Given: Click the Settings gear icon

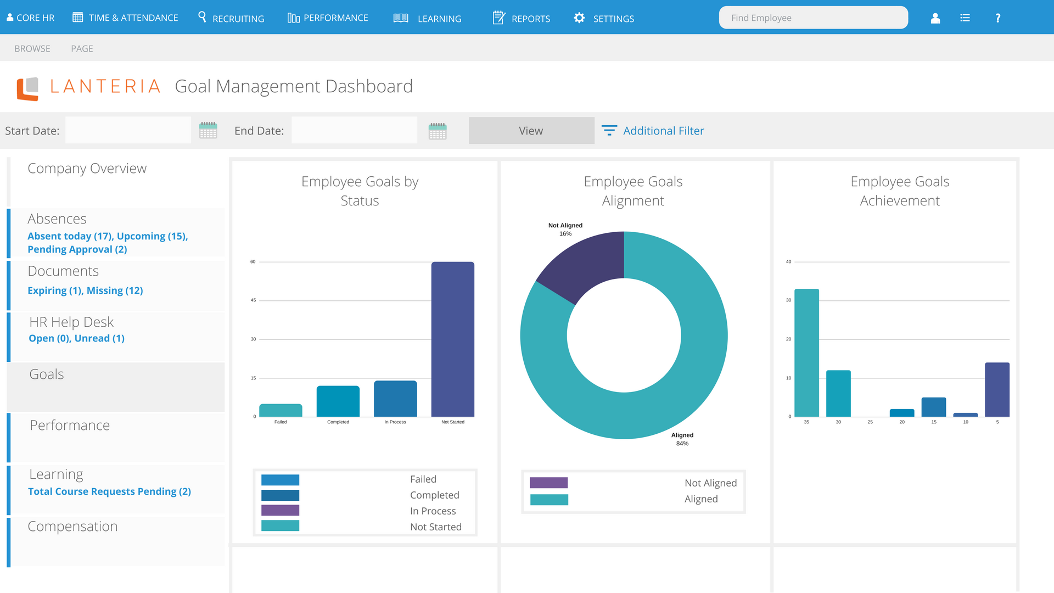Looking at the screenshot, I should (x=579, y=18).
